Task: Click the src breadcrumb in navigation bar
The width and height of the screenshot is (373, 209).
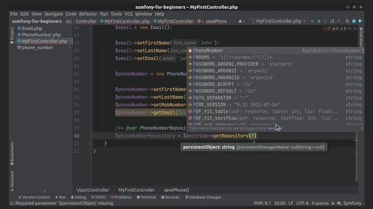Action: coord(69,21)
